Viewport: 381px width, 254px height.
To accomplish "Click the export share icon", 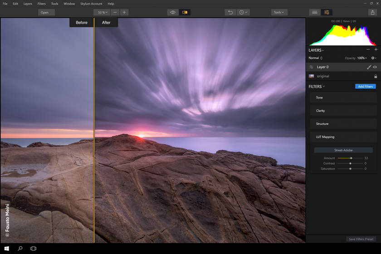I will point(372,12).
